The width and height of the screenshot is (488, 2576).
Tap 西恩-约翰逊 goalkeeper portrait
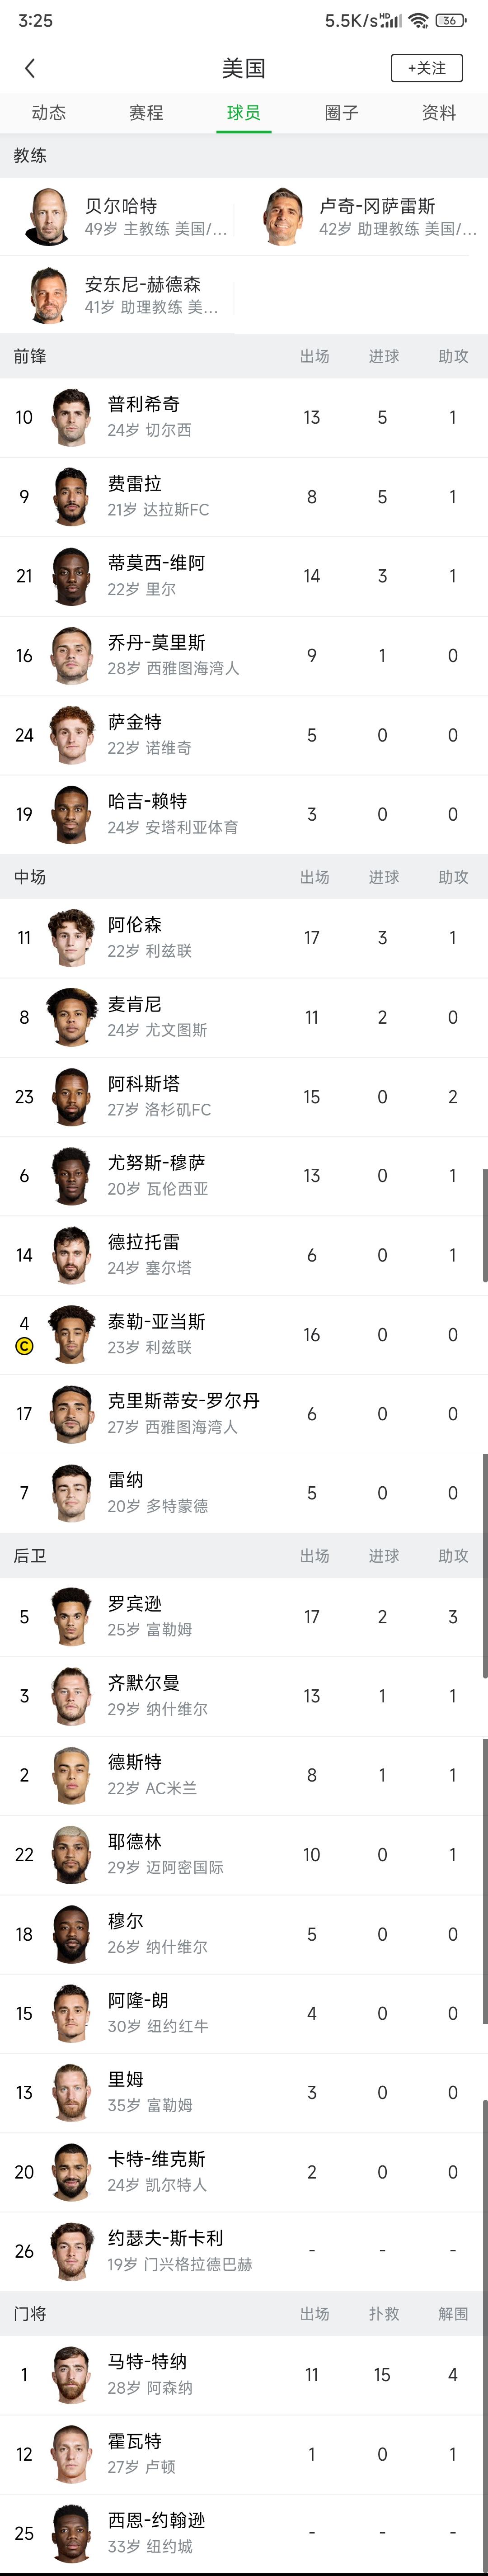point(72,2533)
